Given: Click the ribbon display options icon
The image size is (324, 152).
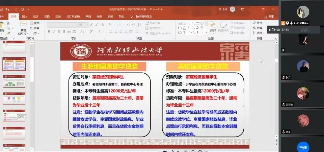Looking at the screenshot, I should pyautogui.click(x=243, y=9).
